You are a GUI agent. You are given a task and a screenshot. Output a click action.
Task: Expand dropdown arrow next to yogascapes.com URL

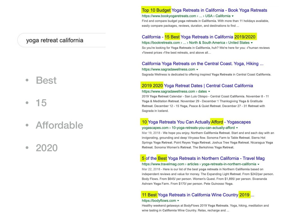click(x=237, y=128)
